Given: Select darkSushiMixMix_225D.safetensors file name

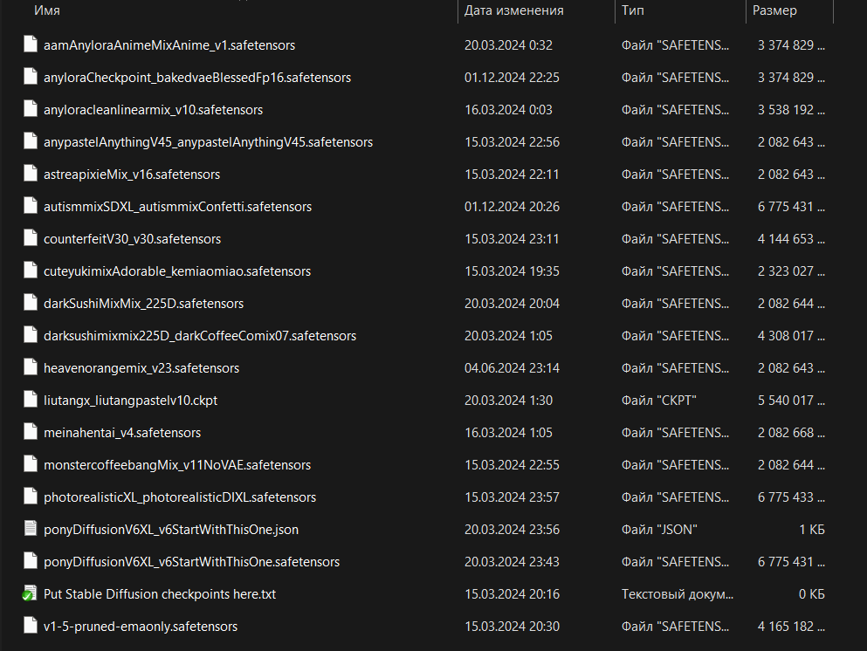Looking at the screenshot, I should coord(144,304).
